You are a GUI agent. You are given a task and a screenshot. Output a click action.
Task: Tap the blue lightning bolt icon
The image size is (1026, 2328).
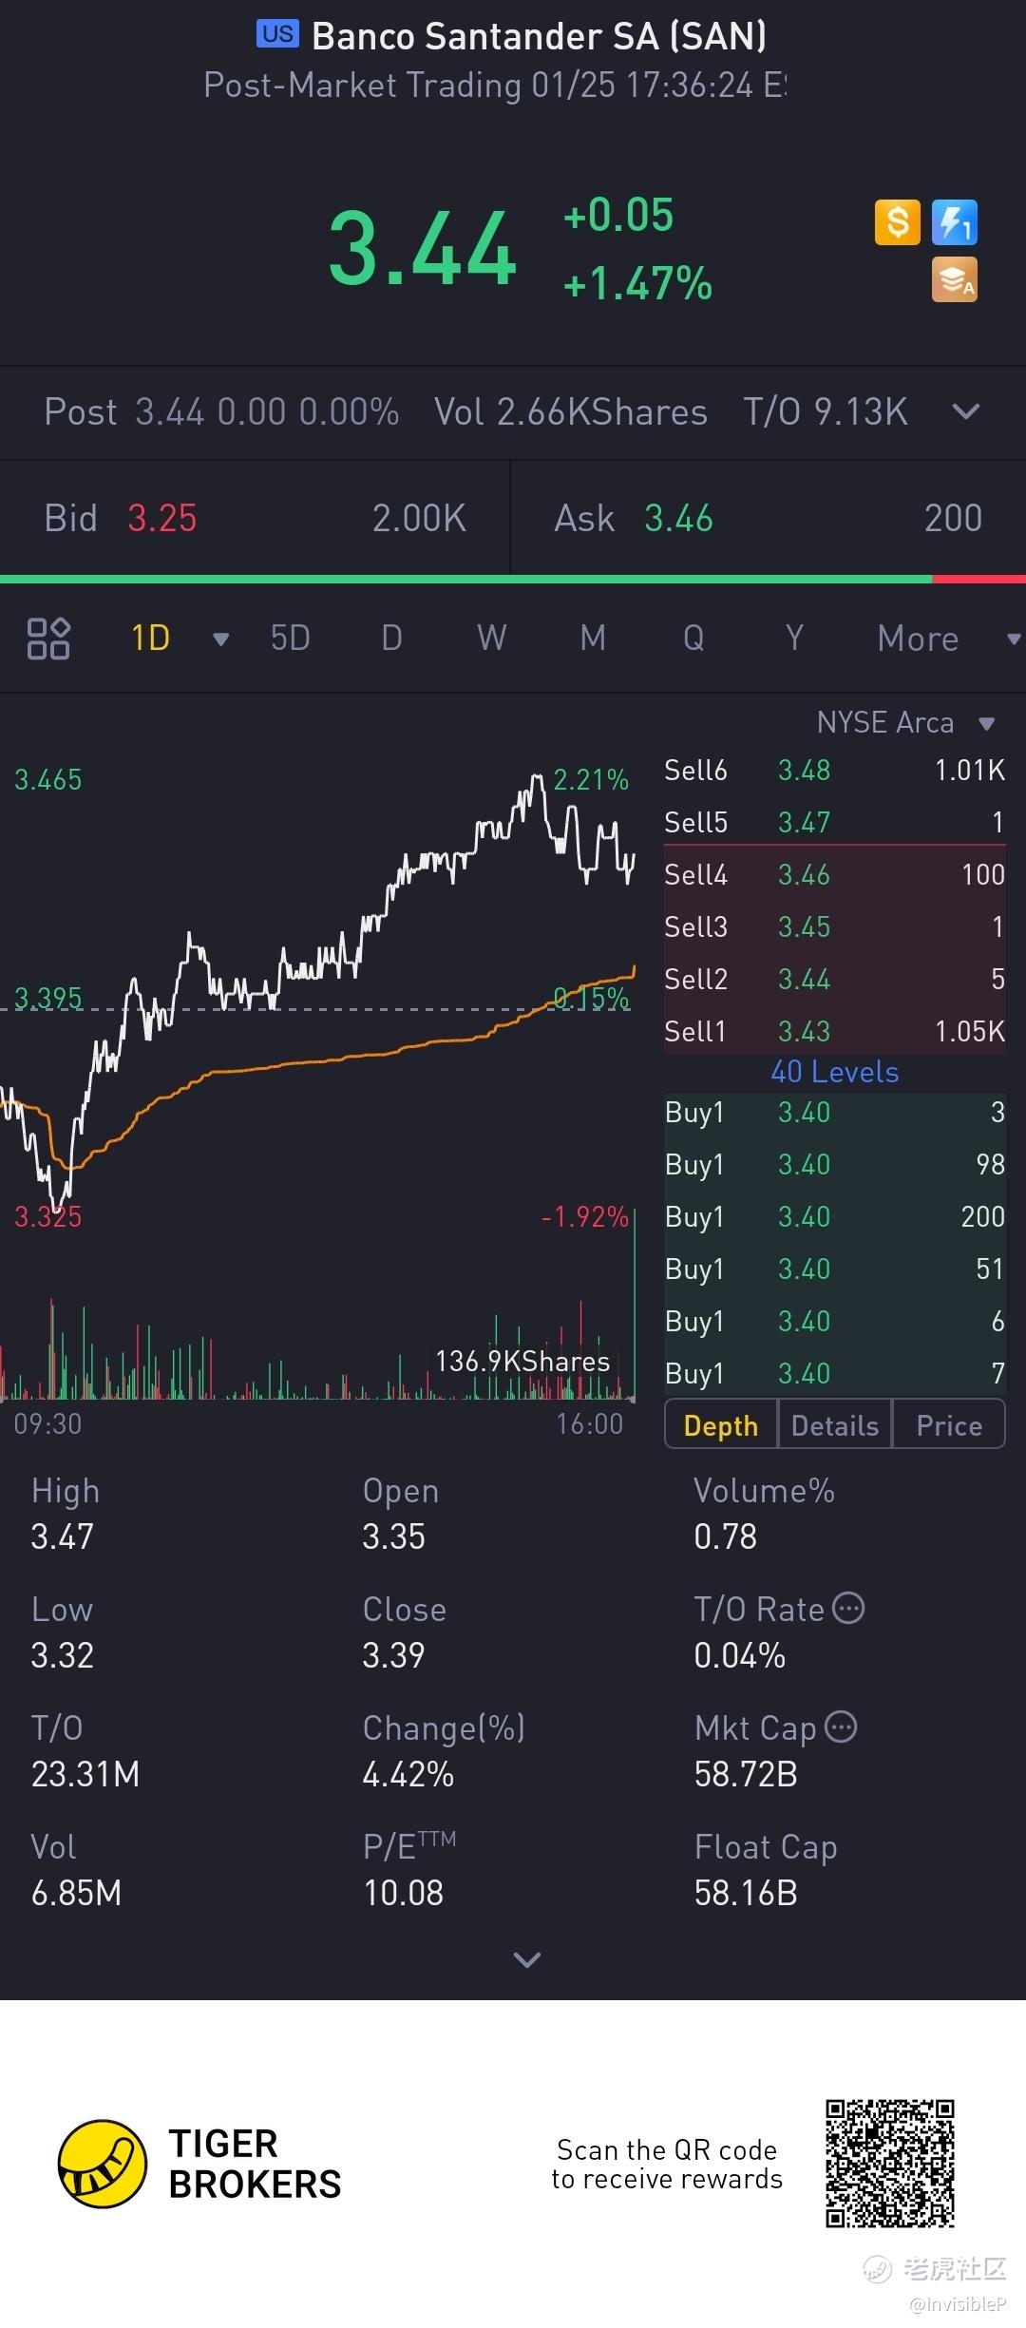pyautogui.click(x=955, y=222)
